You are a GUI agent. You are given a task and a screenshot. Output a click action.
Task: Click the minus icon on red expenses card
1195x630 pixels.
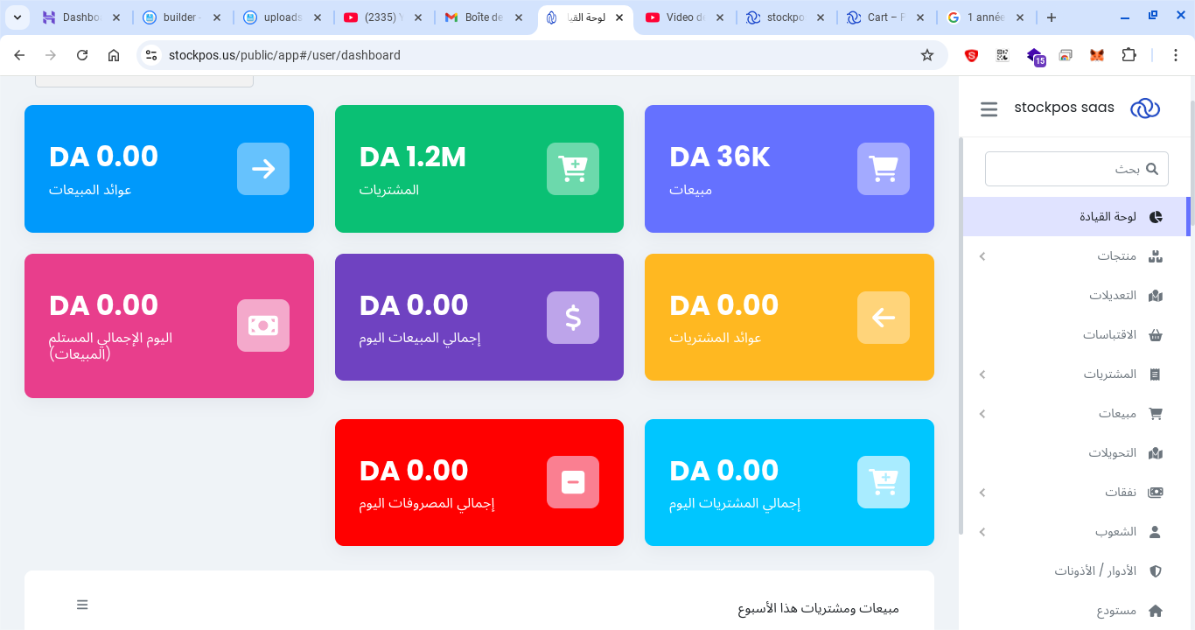point(573,482)
